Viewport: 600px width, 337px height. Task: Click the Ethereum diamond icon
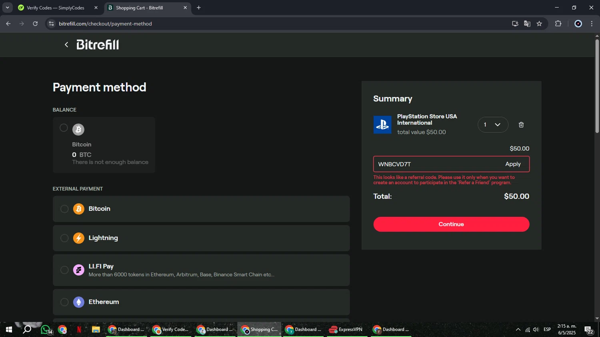79,302
